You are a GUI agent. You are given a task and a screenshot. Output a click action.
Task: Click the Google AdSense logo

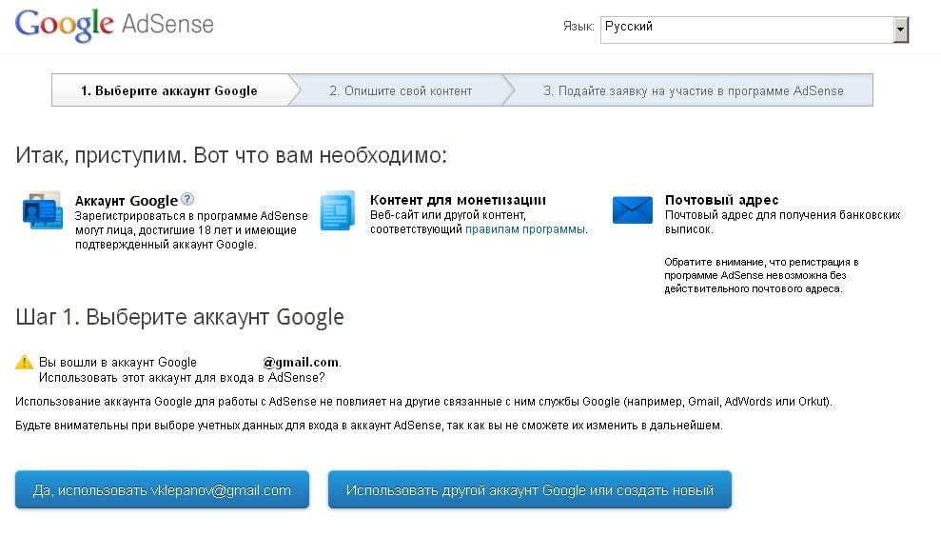click(114, 25)
